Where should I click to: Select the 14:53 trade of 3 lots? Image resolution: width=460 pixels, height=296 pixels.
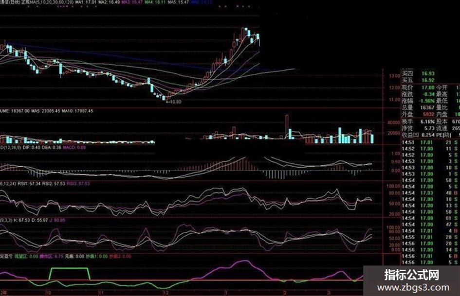pos(430,161)
